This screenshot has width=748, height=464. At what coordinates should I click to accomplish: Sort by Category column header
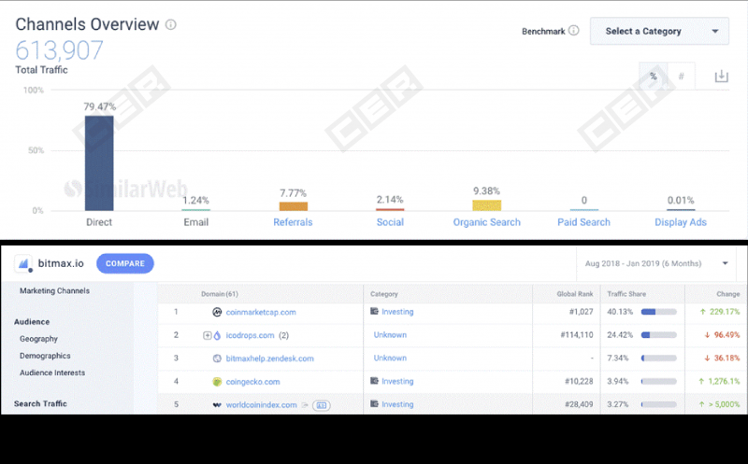384,294
